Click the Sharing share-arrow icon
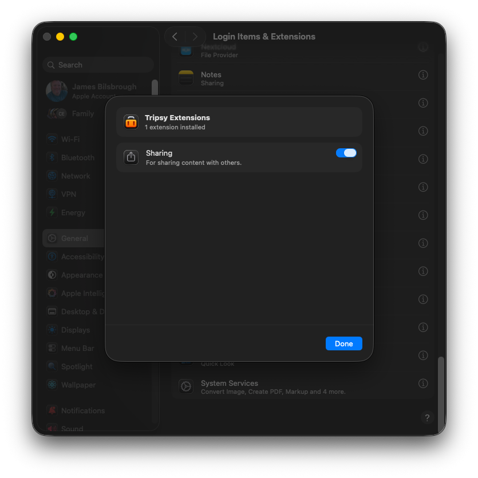Image resolution: width=478 pixels, height=478 pixels. click(x=131, y=157)
